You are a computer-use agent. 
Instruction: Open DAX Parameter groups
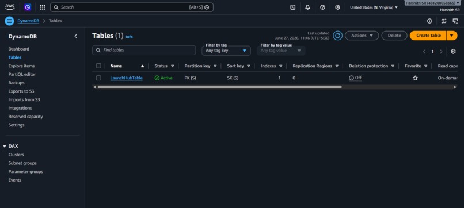(x=25, y=172)
